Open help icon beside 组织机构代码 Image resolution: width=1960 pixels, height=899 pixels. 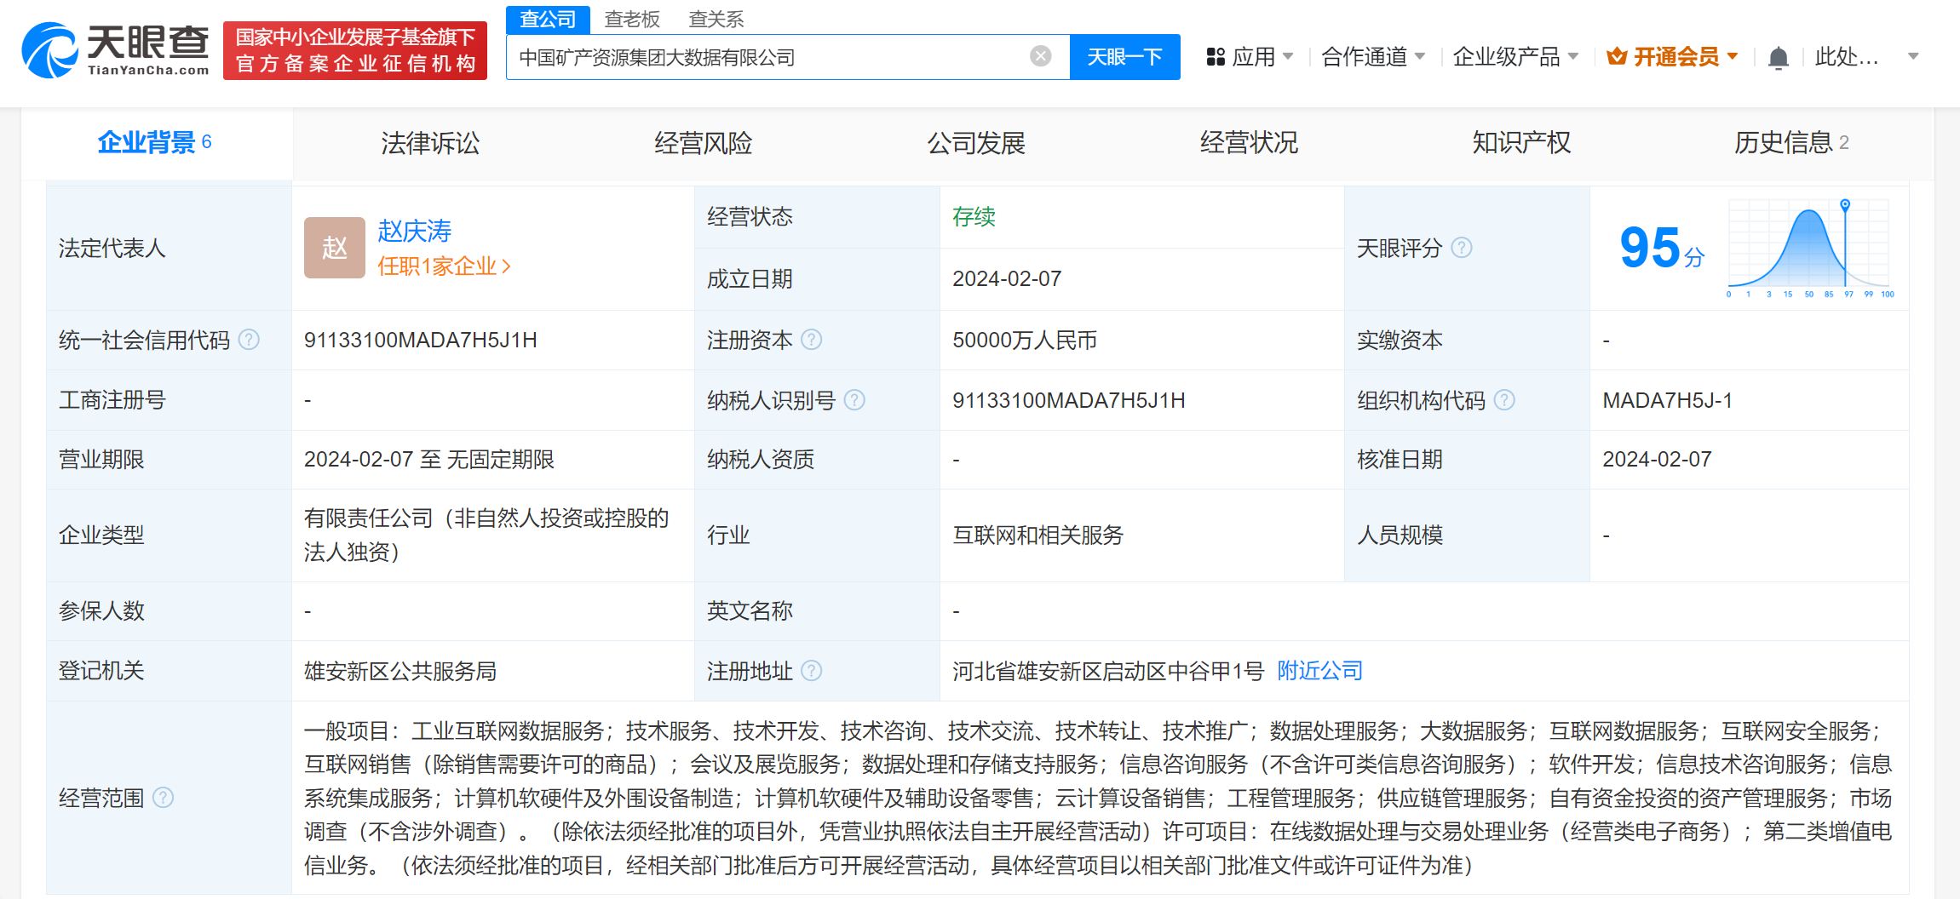pos(1504,400)
